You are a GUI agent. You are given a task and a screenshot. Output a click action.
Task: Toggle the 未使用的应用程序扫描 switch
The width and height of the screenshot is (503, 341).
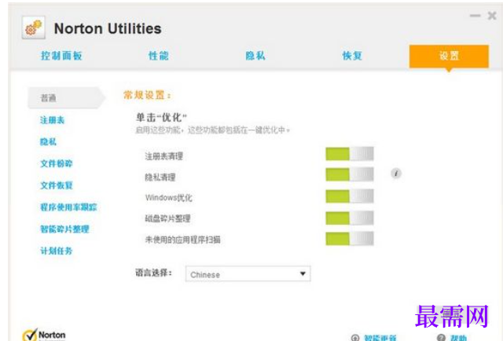click(349, 239)
